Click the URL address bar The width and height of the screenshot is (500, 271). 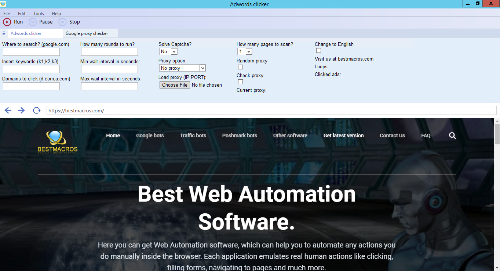tap(271, 111)
